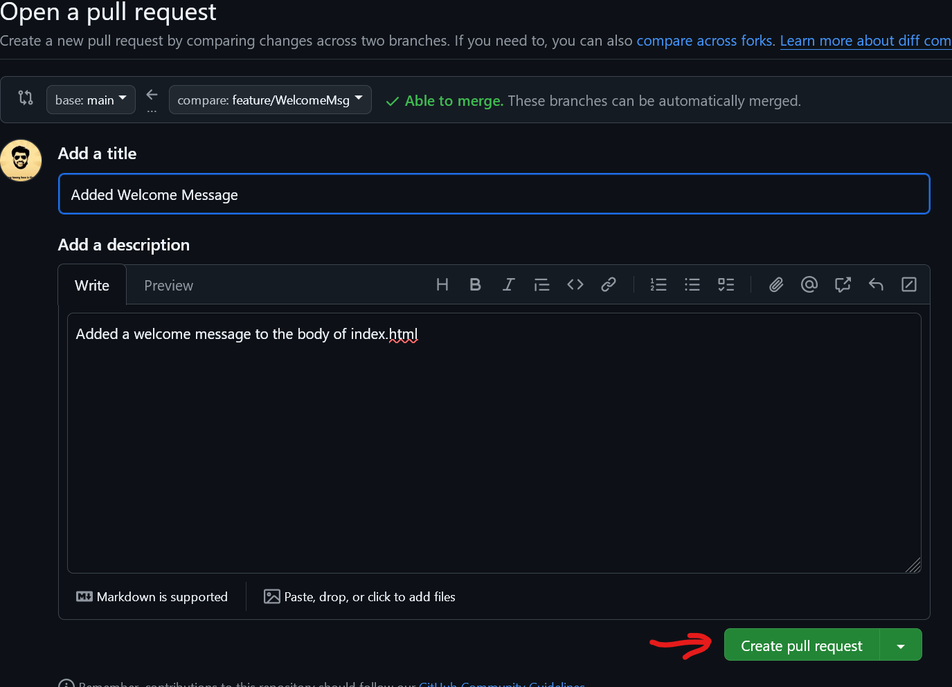Open the compare across forks link
This screenshot has height=687, width=952.
(704, 41)
